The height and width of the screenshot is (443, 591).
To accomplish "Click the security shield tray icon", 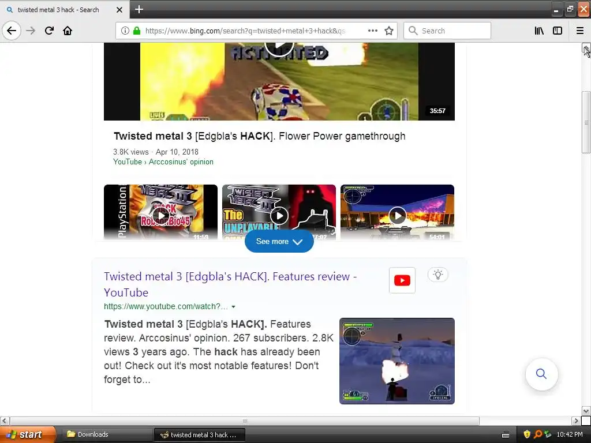I will pyautogui.click(x=526, y=435).
